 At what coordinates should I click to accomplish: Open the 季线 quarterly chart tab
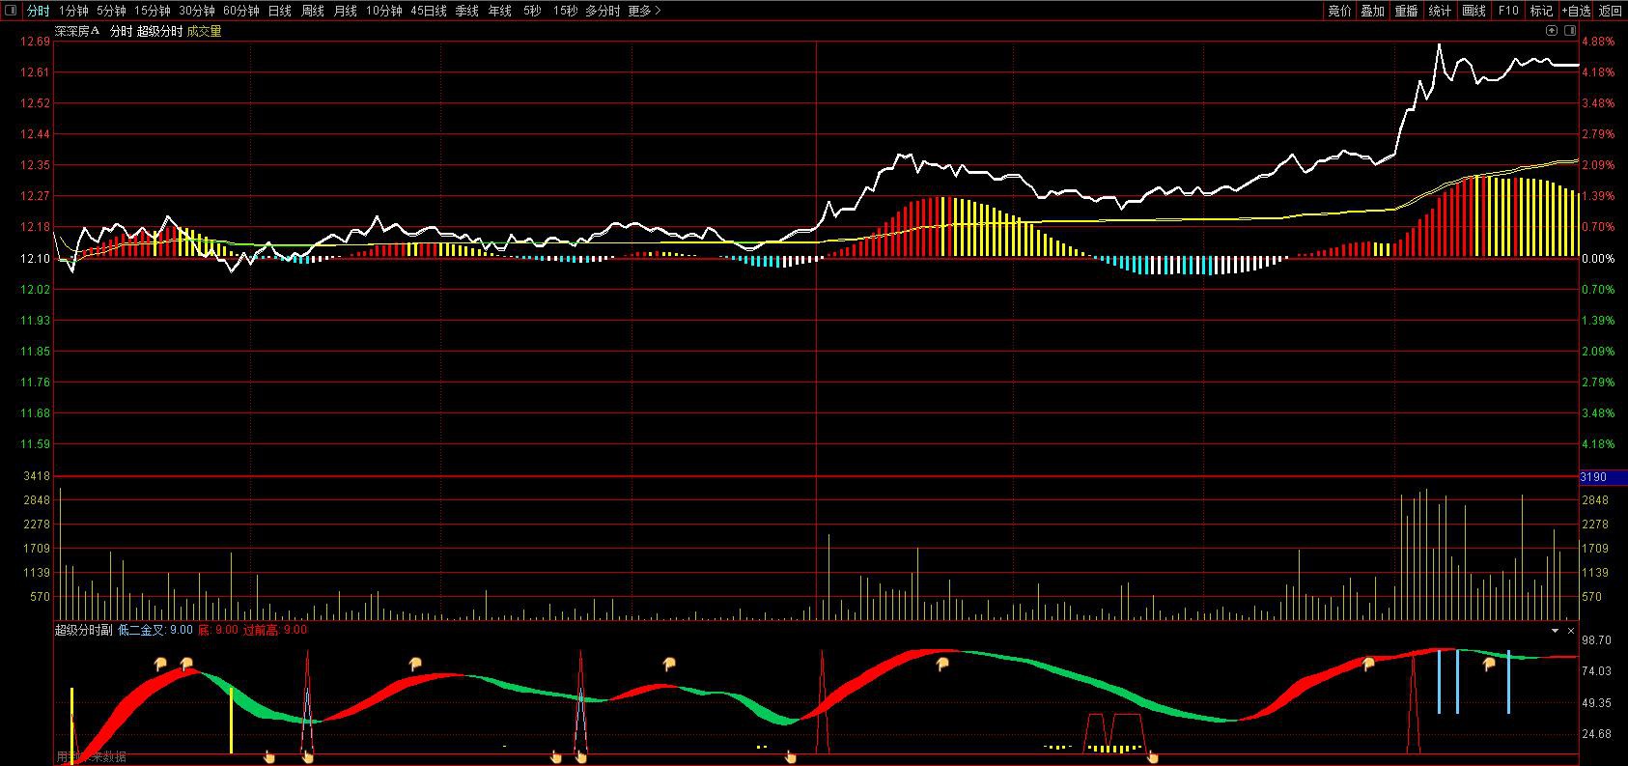467,11
